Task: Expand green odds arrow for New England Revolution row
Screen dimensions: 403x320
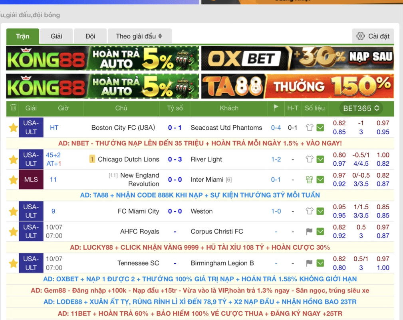Action: click(320, 180)
